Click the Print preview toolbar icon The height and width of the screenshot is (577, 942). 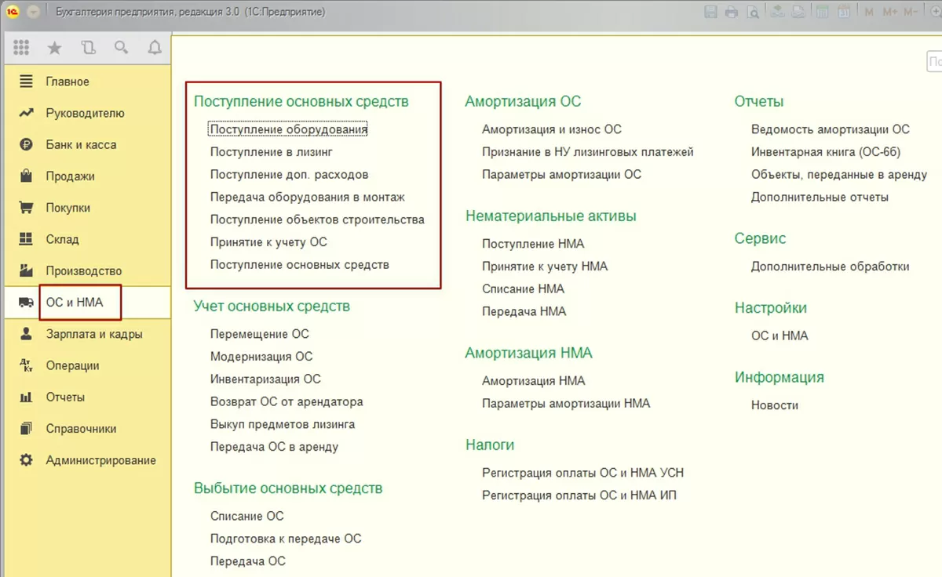[x=753, y=12]
